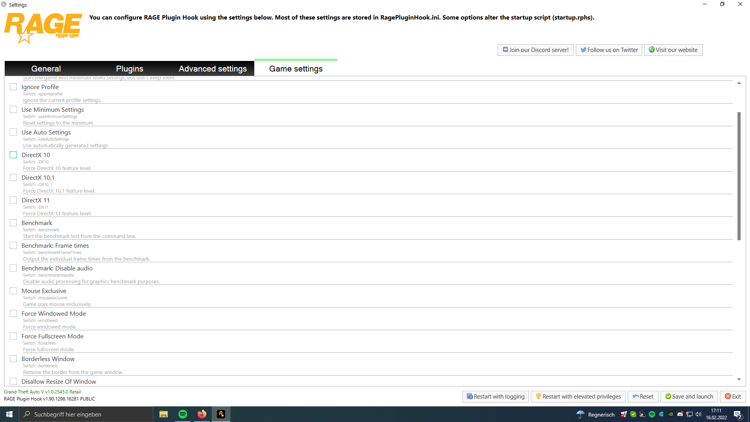Click the Discord tray icon

click(680, 414)
